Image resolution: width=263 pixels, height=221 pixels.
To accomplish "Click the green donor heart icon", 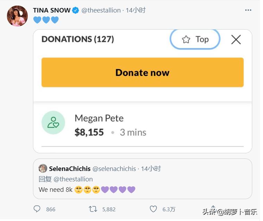I will click(x=53, y=122).
